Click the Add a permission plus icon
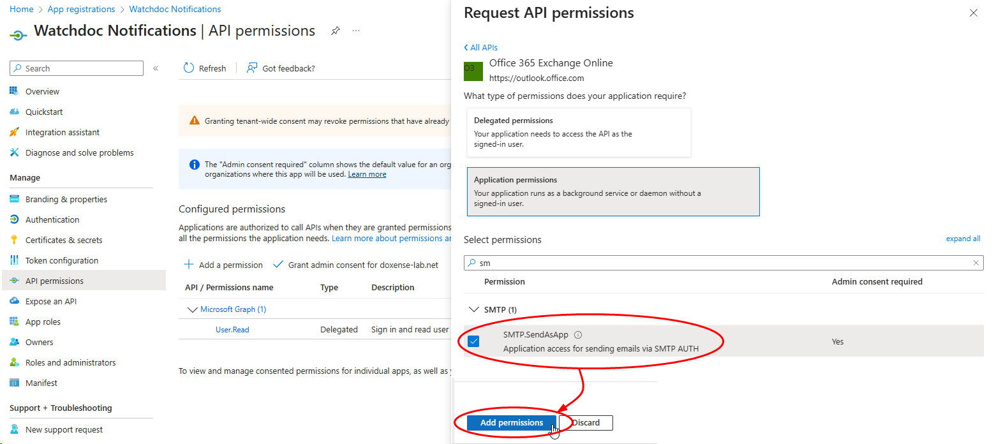 click(x=189, y=265)
